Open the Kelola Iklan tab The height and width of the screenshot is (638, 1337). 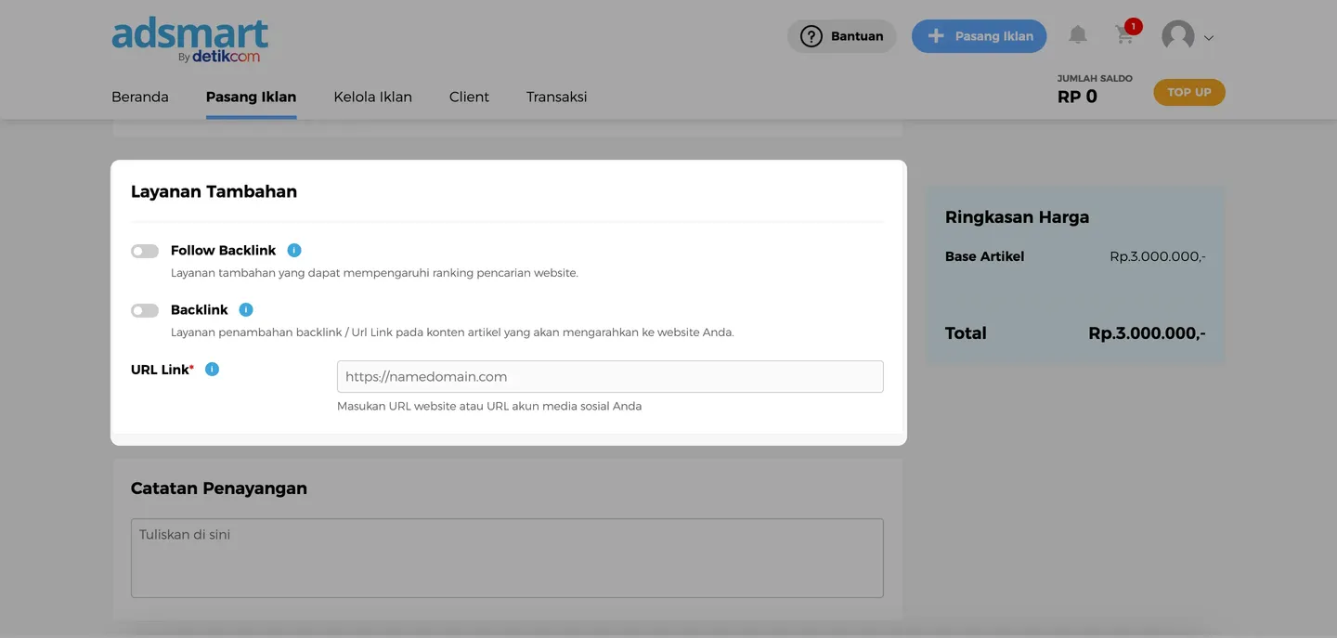(x=372, y=97)
